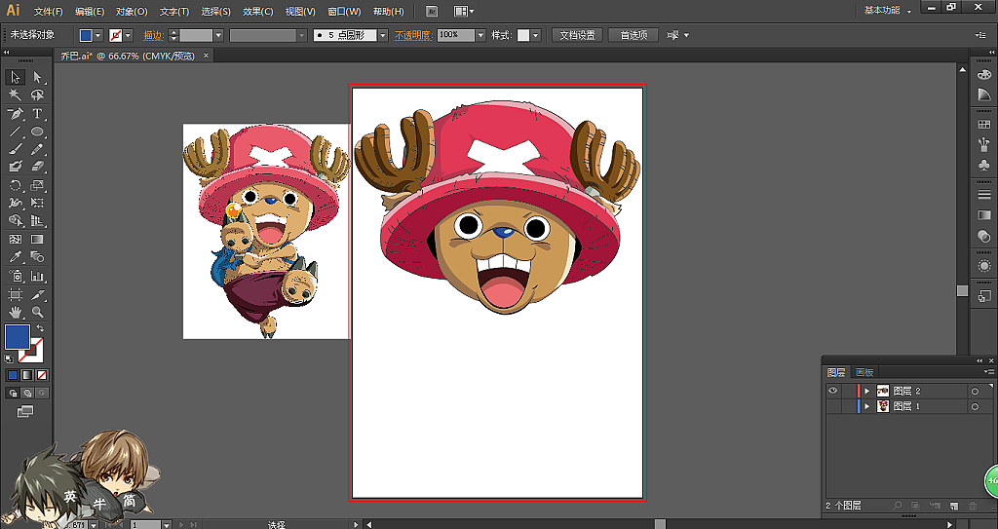998x529 pixels.
Task: Click the 首选项 button
Action: coord(633,35)
